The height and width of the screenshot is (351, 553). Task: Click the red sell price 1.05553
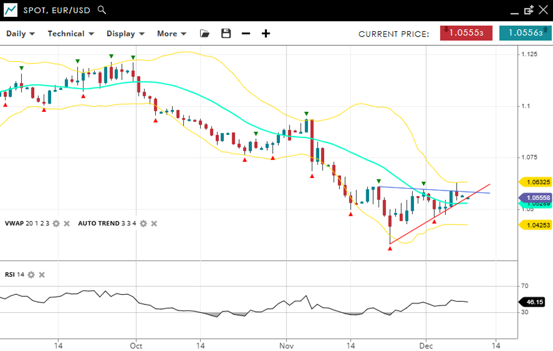[x=466, y=33]
